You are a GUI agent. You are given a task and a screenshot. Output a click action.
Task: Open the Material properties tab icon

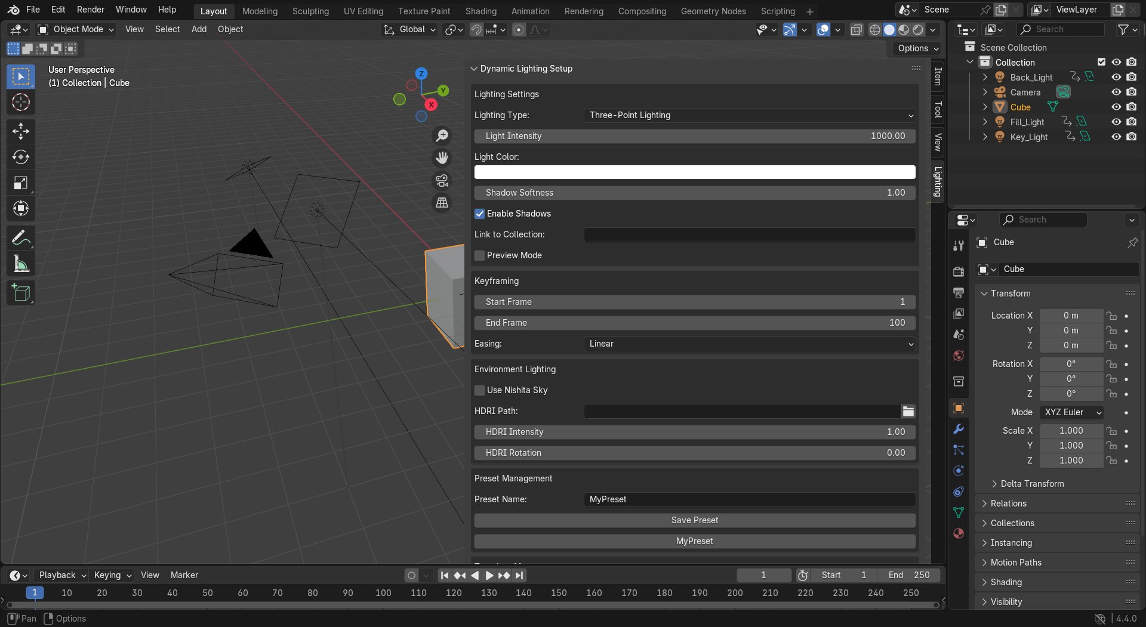point(959,533)
